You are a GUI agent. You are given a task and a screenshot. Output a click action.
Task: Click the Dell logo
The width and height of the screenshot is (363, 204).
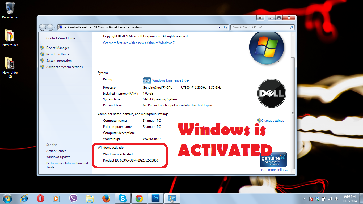pos(272,93)
